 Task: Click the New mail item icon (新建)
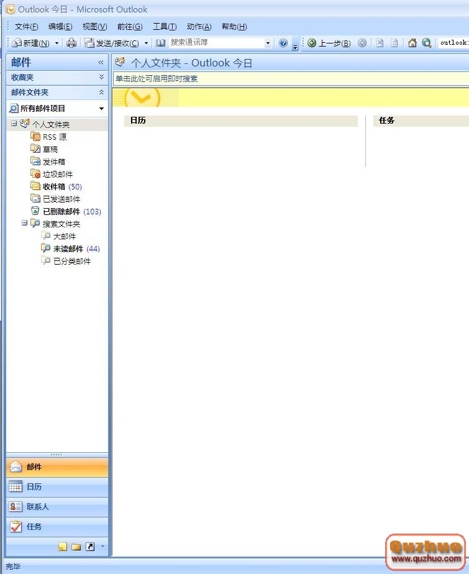coord(17,43)
